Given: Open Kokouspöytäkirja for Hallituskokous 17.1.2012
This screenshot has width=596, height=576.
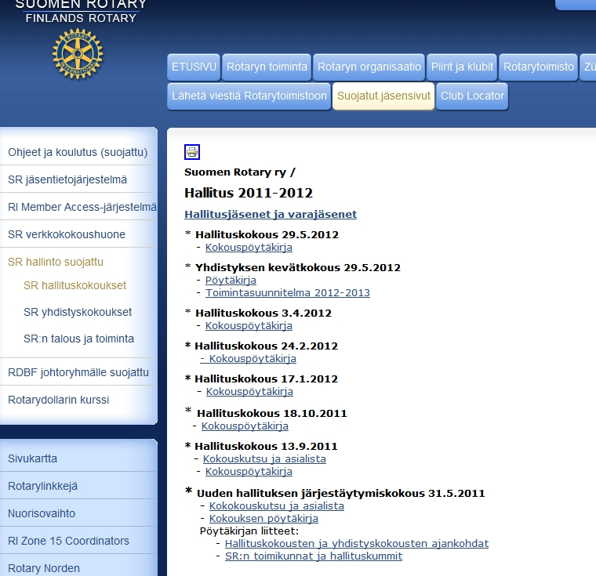Looking at the screenshot, I should coord(249,392).
